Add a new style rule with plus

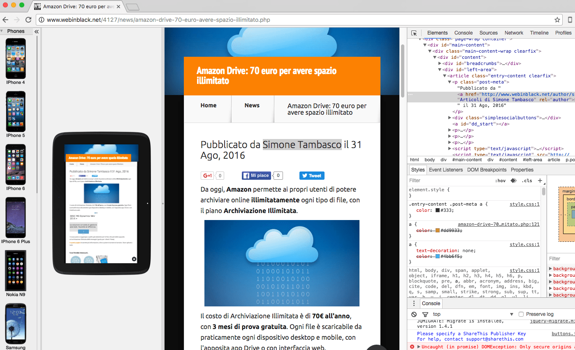(540, 181)
